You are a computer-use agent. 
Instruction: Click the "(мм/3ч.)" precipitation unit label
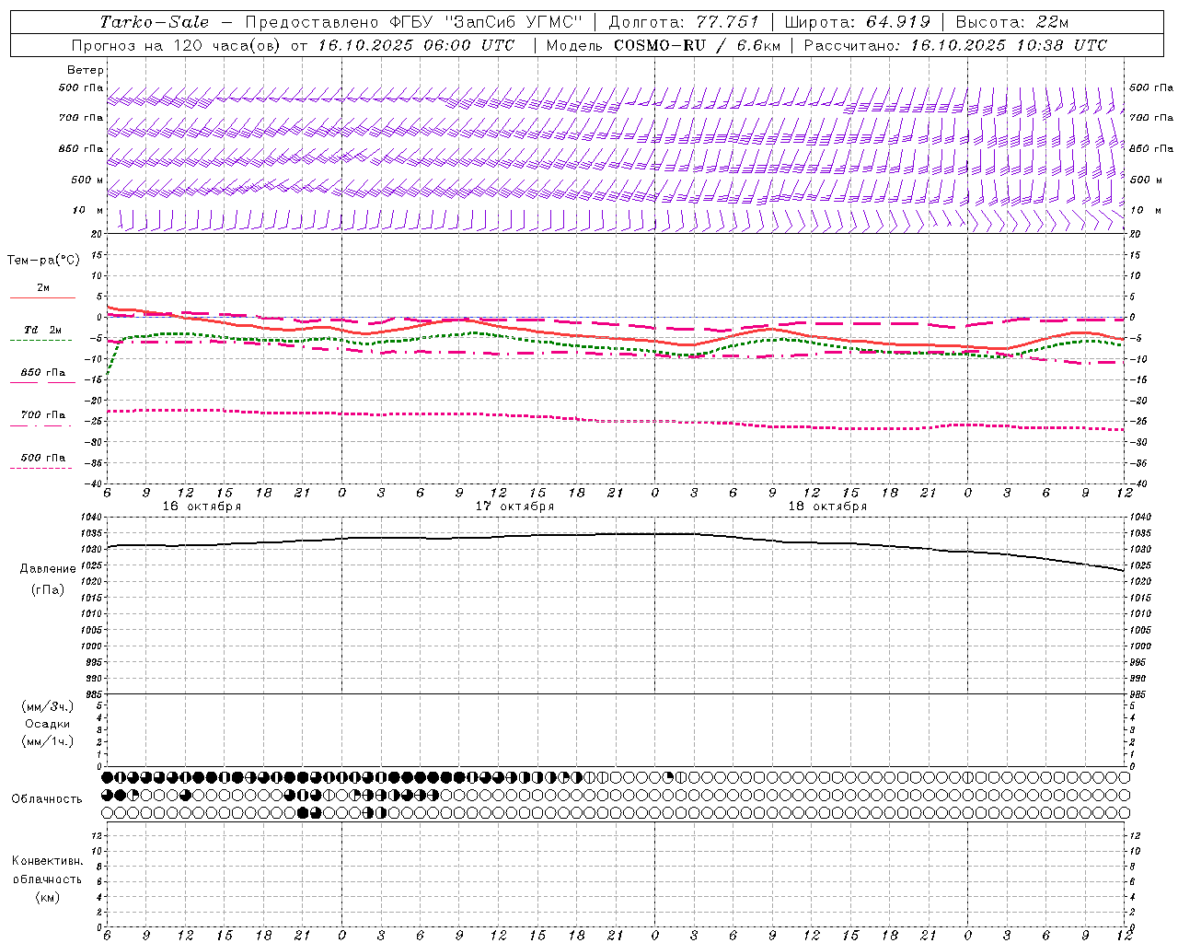click(x=48, y=706)
